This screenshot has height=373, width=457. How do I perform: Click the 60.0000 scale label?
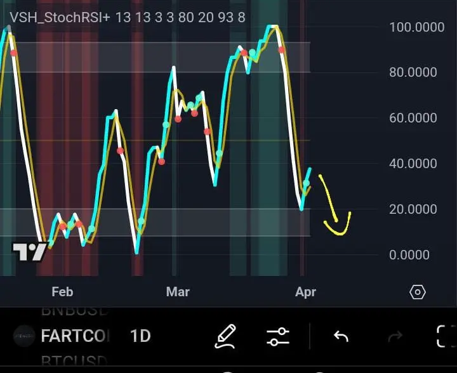(413, 118)
